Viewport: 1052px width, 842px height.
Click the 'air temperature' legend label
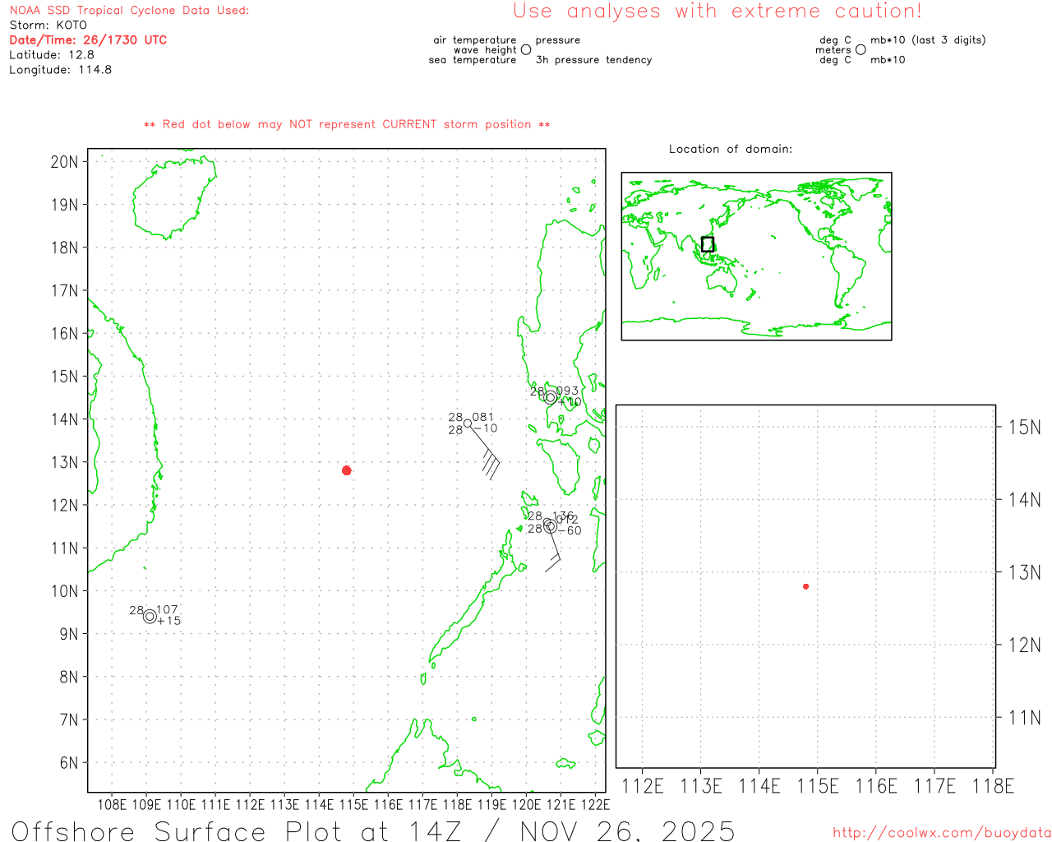(x=475, y=40)
